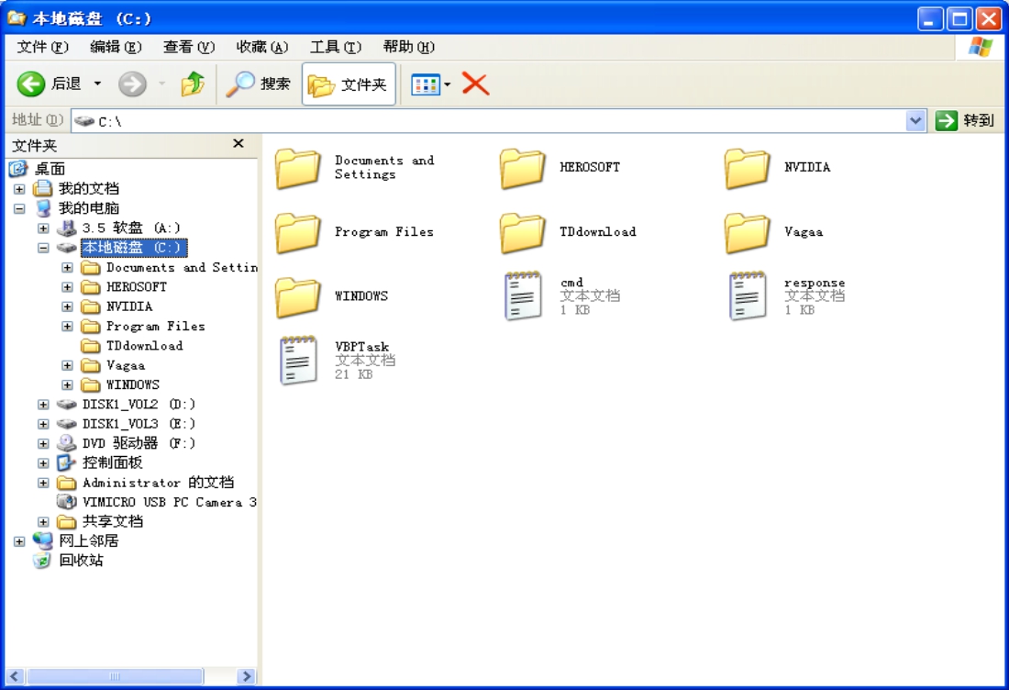This screenshot has height=690, width=1009.
Task: Click the green Back arrow button
Action: pyautogui.click(x=31, y=84)
